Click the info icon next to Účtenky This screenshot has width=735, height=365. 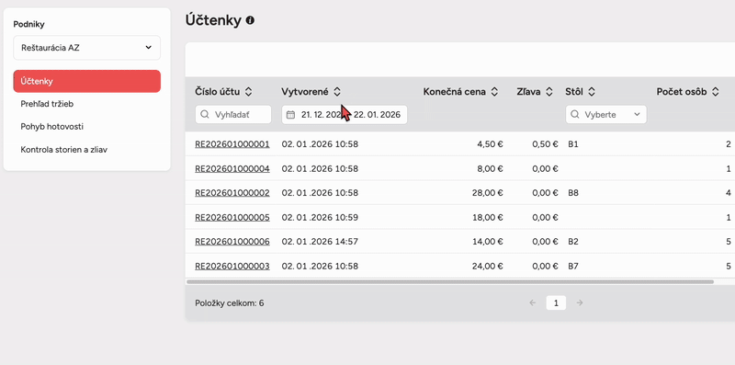[250, 20]
